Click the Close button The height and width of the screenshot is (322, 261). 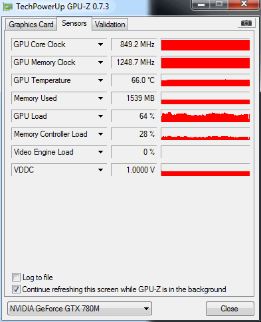pos(230,309)
